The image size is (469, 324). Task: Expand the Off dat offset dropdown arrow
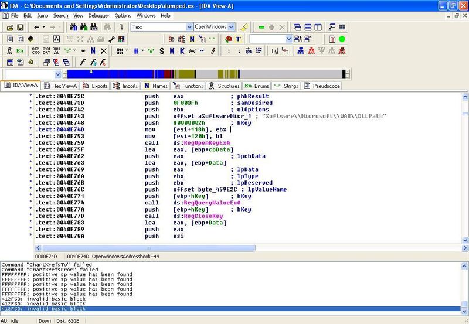pos(127,51)
